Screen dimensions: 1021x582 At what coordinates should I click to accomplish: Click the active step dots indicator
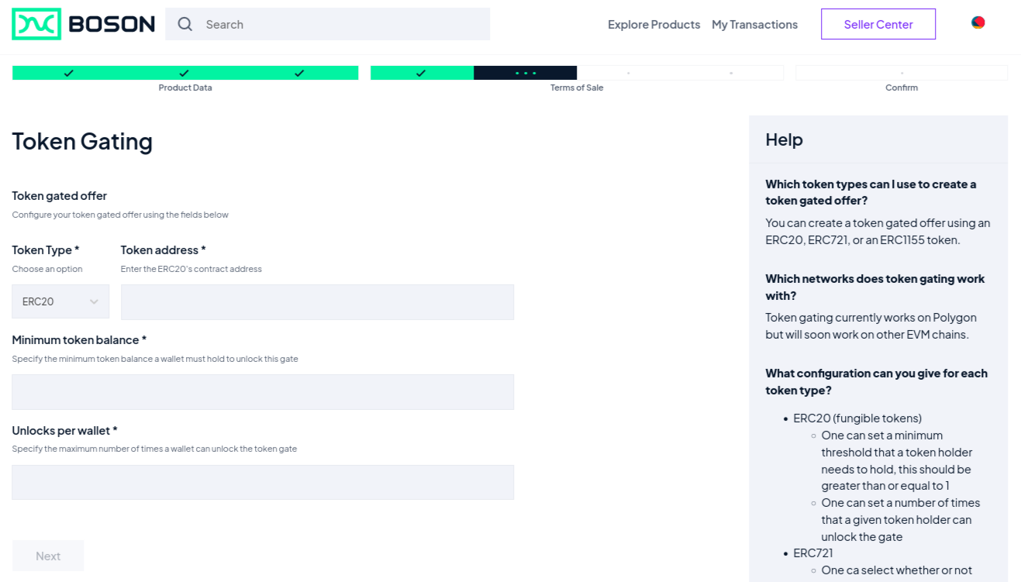(526, 72)
